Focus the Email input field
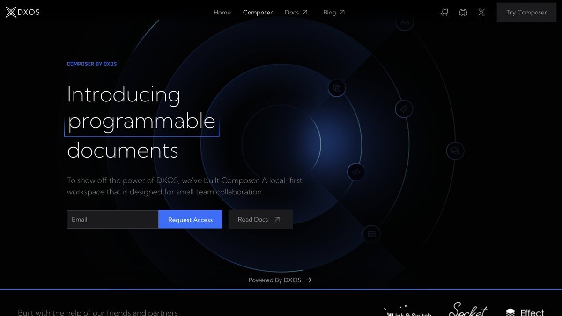This screenshot has height=316, width=562. [x=112, y=220]
